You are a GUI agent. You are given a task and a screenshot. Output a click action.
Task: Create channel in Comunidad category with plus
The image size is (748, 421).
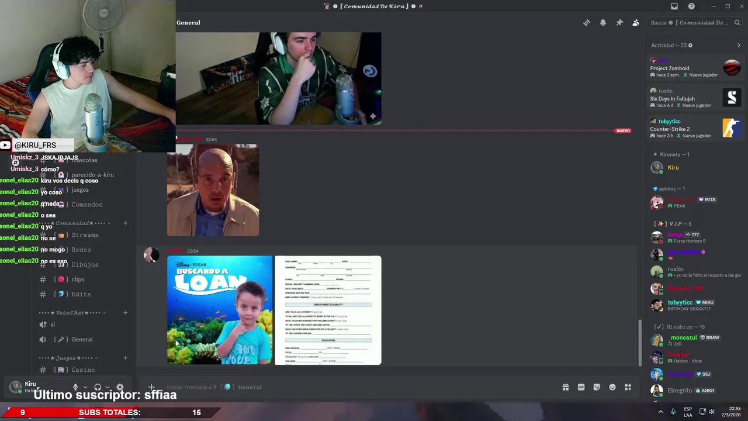click(x=125, y=223)
